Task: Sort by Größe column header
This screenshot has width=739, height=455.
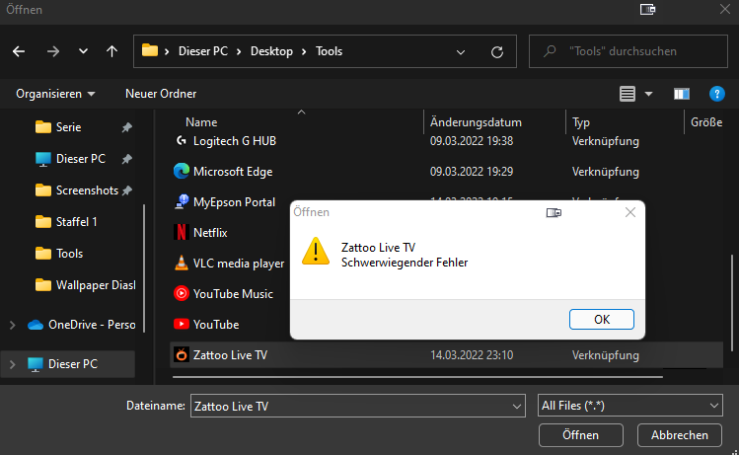Action: (x=706, y=122)
